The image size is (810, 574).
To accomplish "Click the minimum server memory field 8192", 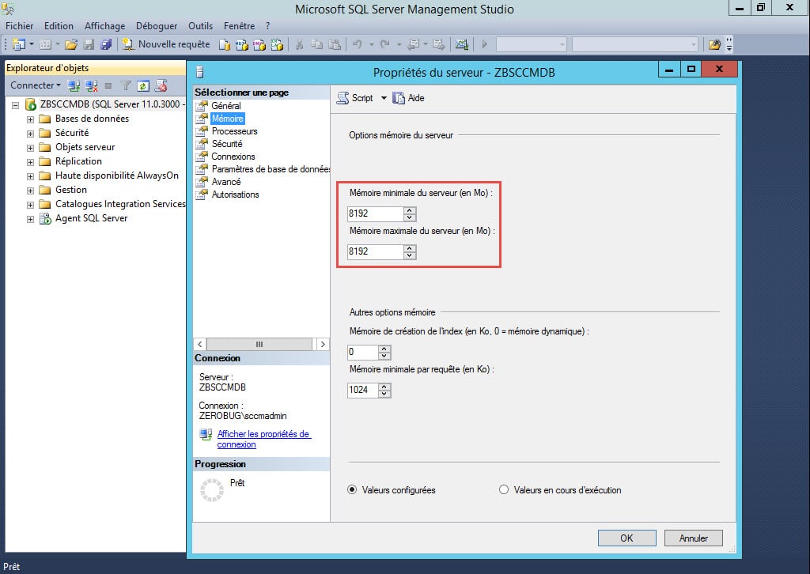I will (x=375, y=213).
